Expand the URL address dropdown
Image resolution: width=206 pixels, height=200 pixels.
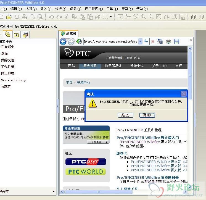141,41
